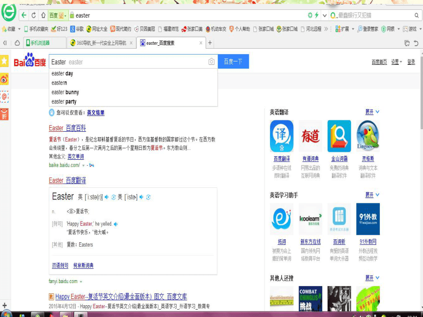
Task: Open the Weibo sidebar icon
Action: (4, 79)
